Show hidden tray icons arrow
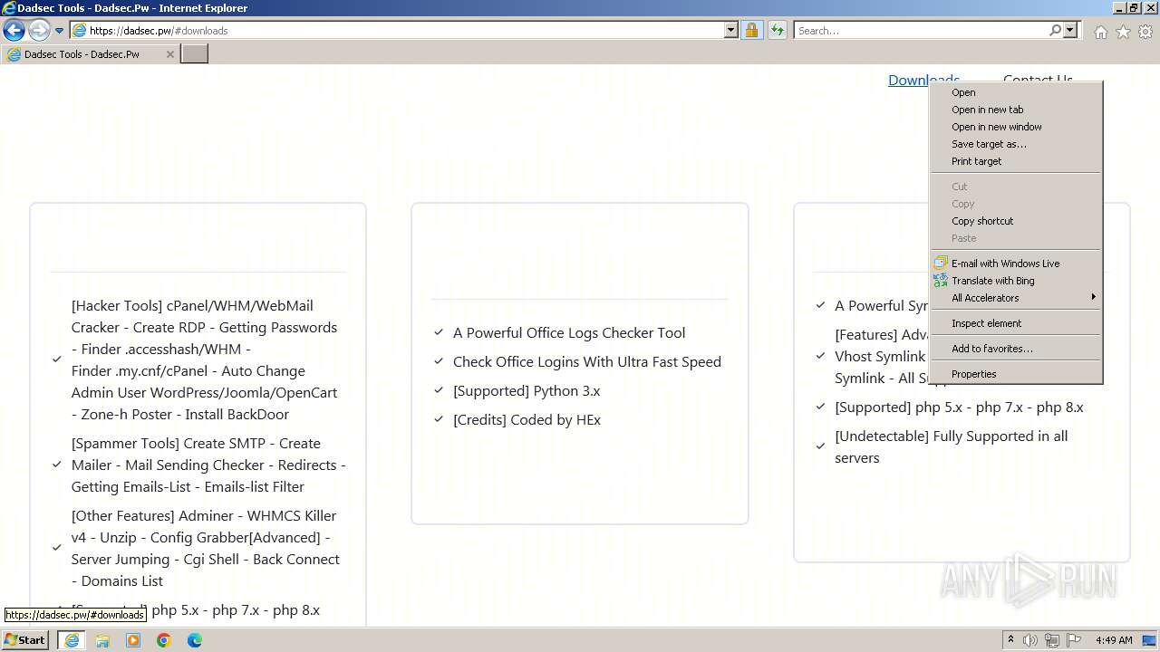1160x652 pixels. 1010,640
